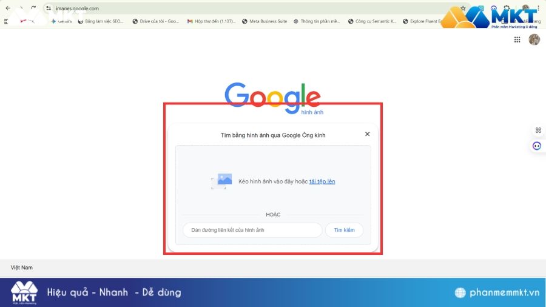546x307 pixels.
Task: Open Meta Business Suite bookmark
Action: 265,21
